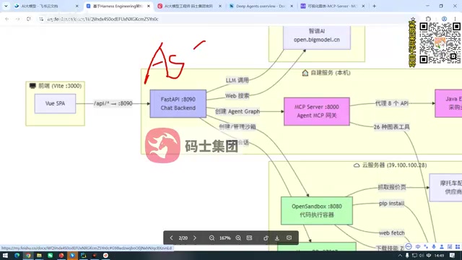Screen dimensions: 462x260
Task: Click the OpenSandbox :8080 node
Action: (x=317, y=211)
